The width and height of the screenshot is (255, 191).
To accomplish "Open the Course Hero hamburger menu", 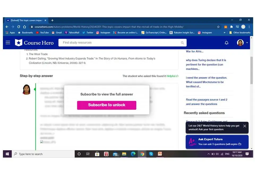I will pyautogui.click(x=8, y=42).
